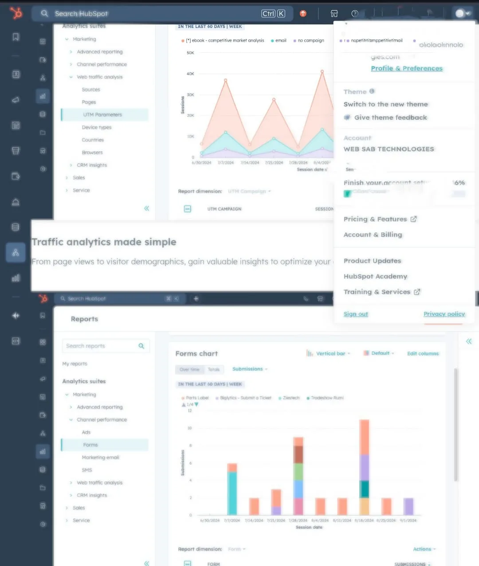Open the Breeze AI sparkle icon in the outer sidebar
This screenshot has height=566, width=479.
coord(16,315)
